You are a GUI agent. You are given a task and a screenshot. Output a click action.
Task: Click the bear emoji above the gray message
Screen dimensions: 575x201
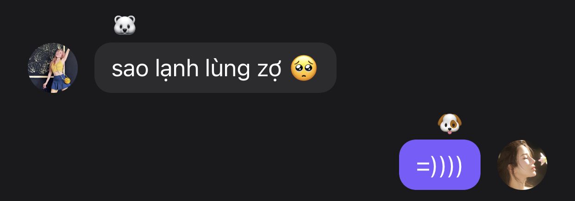[x=125, y=25]
